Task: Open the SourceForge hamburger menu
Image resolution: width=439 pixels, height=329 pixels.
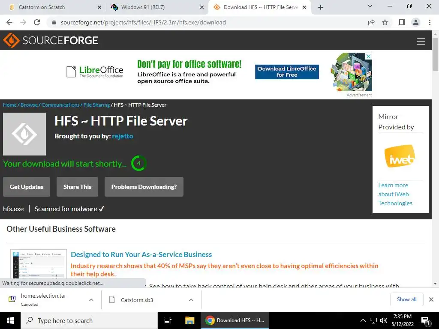Action: point(421,41)
